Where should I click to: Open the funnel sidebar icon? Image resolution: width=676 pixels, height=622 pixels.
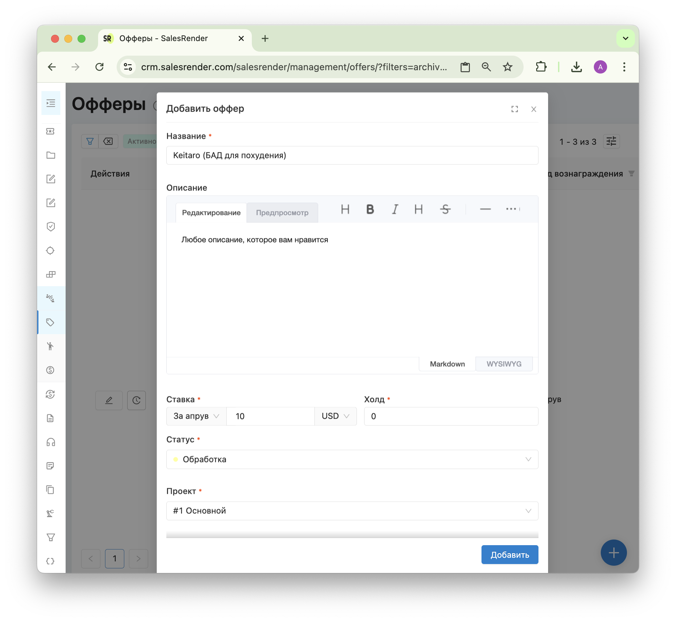click(50, 538)
